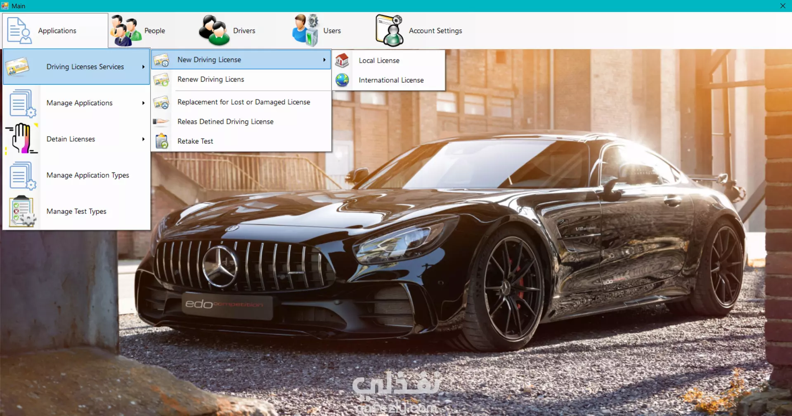Expand the Manage Applications submenu arrow

coord(143,103)
